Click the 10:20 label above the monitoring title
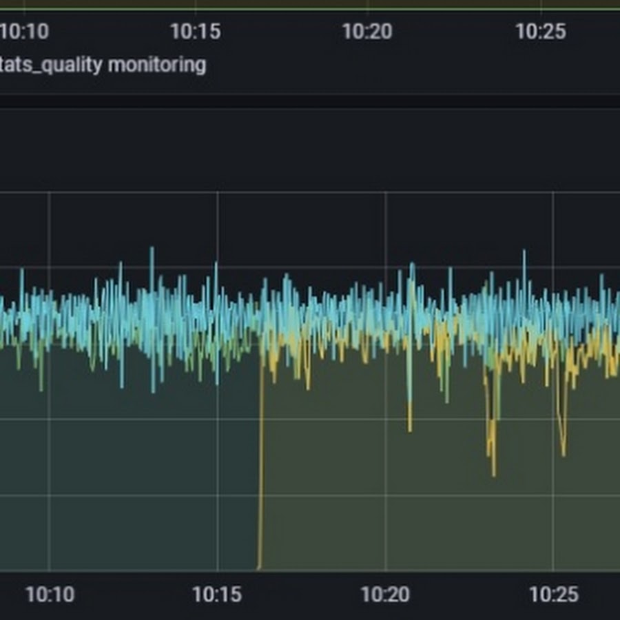The height and width of the screenshot is (620, 620). 367,31
